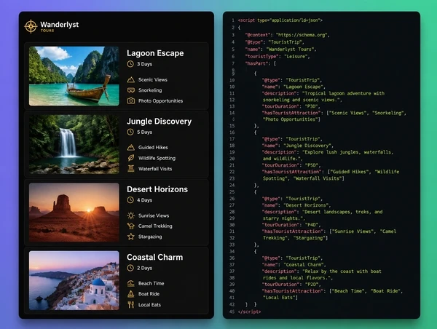
Task: Select the Jungle Discovery tour title
Action: tap(159, 122)
